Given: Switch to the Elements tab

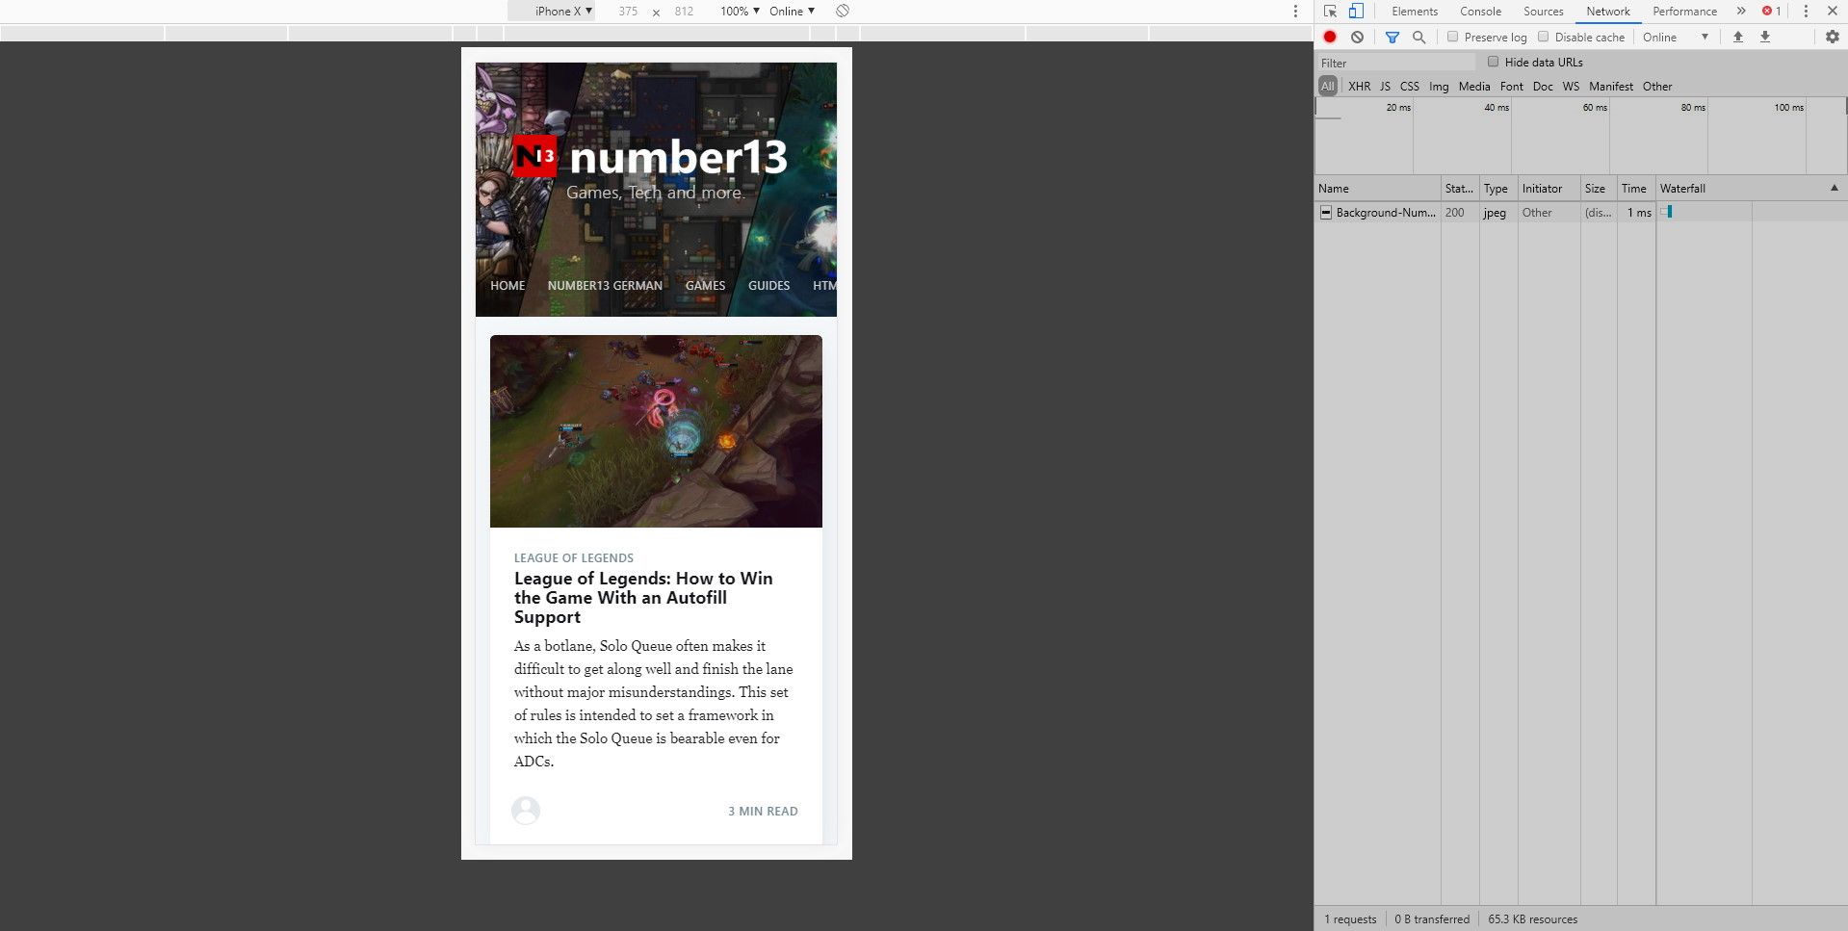Looking at the screenshot, I should click(x=1414, y=11).
